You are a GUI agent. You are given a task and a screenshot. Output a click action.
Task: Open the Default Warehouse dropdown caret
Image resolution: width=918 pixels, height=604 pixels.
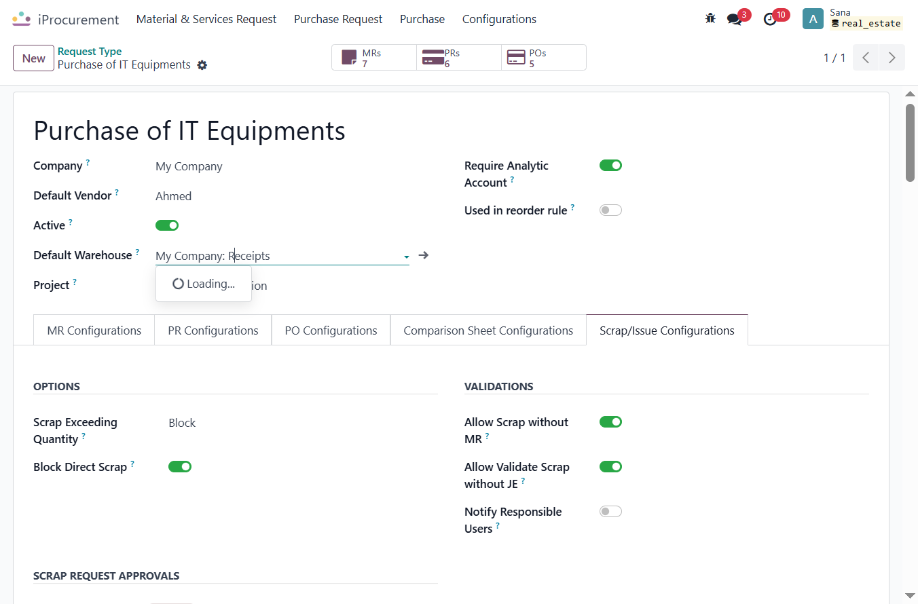406,257
